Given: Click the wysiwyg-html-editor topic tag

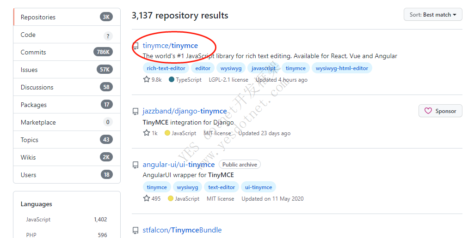Looking at the screenshot, I should (x=342, y=68).
